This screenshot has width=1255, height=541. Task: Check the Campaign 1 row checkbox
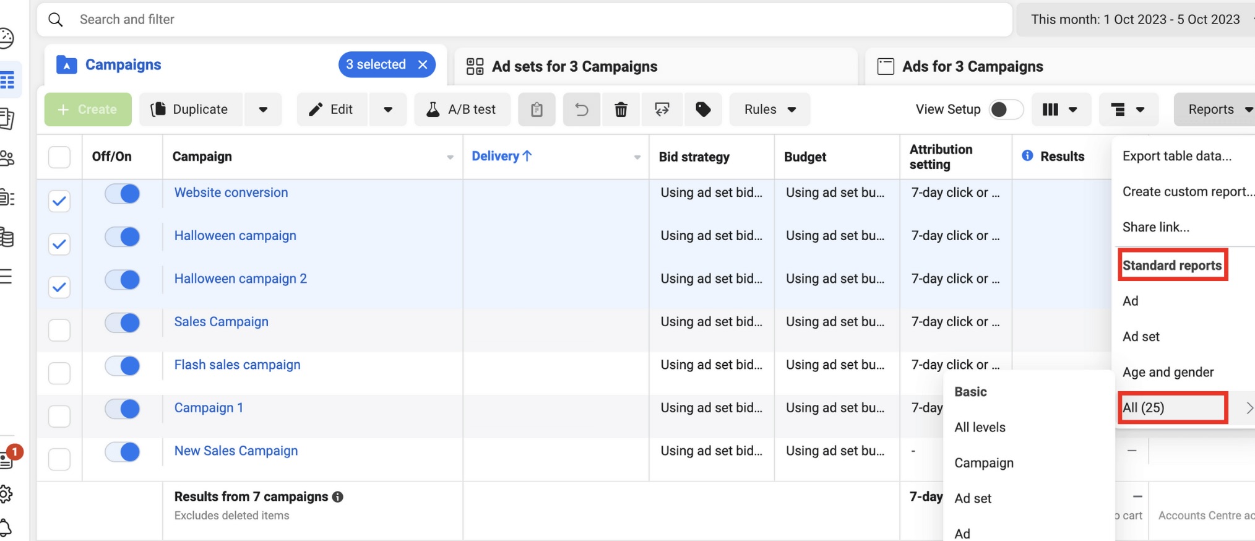pyautogui.click(x=59, y=416)
